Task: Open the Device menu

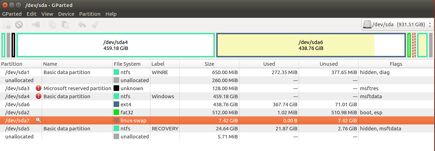Action: pyautogui.click(x=66, y=14)
